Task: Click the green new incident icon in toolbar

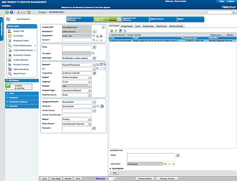Action: click(7, 12)
